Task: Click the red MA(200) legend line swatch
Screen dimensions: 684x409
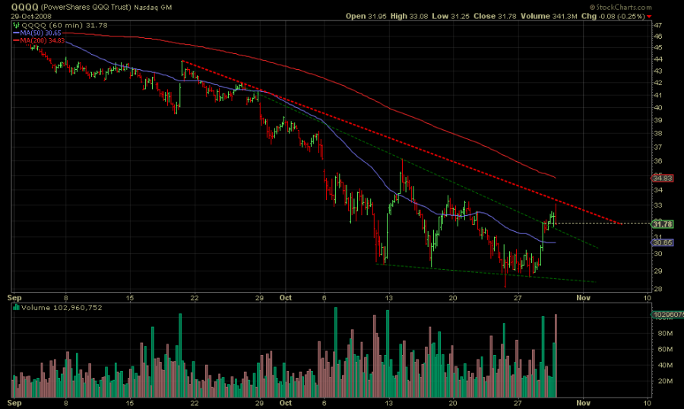Action: 16,40
